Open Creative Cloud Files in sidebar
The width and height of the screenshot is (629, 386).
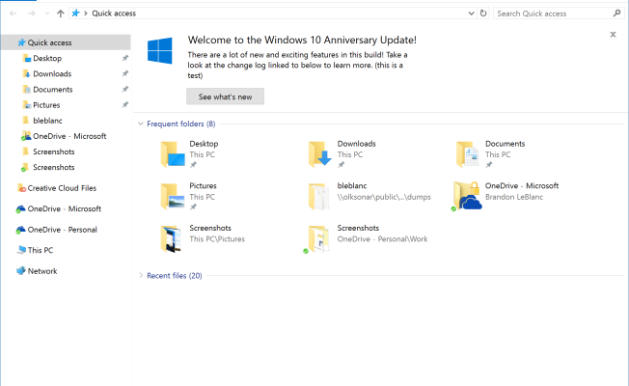tap(62, 188)
